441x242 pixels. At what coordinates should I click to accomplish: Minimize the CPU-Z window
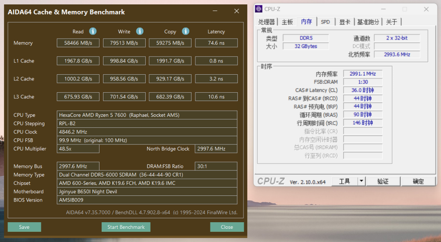click(x=383, y=9)
